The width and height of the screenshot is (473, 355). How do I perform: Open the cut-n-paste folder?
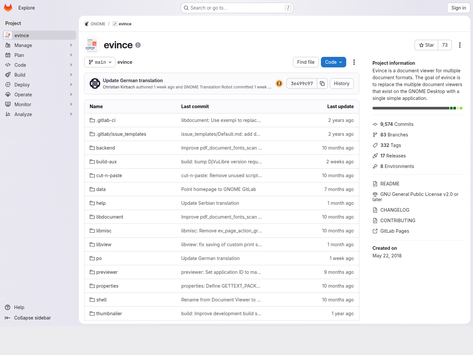(x=109, y=176)
